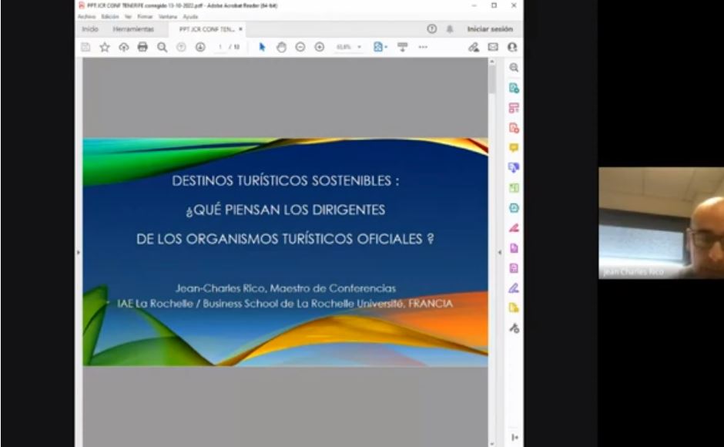The image size is (724, 447).
Task: Click the vertical scrollbar thumb
Action: (x=492, y=79)
